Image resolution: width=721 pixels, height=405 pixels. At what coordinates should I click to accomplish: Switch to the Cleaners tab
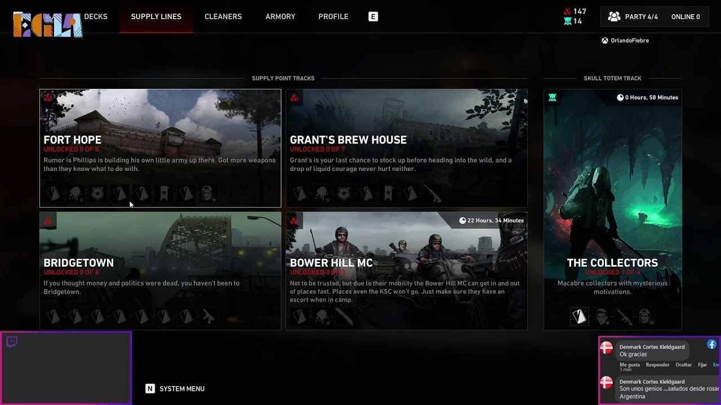click(223, 17)
